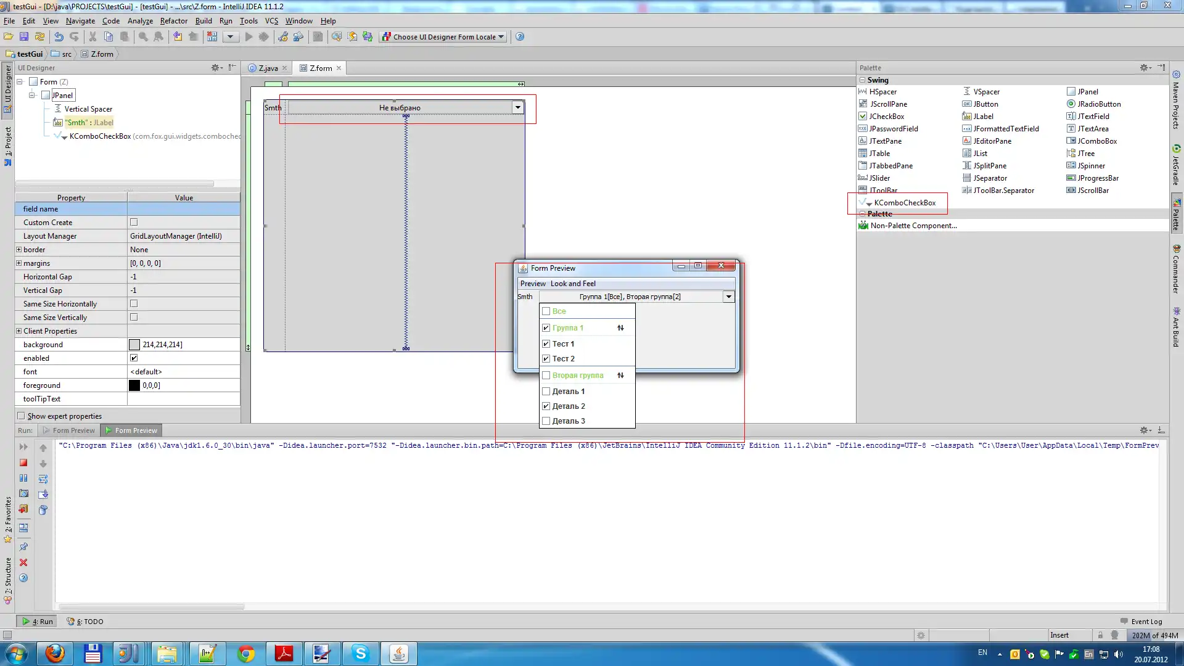This screenshot has height=666, width=1184.
Task: Select KComboCheckBox component in Palette
Action: [904, 203]
